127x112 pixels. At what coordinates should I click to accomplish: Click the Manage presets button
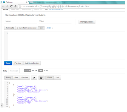pos(87,22)
